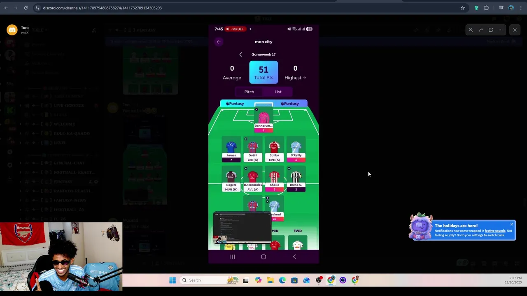The width and height of the screenshot is (527, 296).
Task: Open the purple circle app on taskbar
Action: click(x=343, y=280)
